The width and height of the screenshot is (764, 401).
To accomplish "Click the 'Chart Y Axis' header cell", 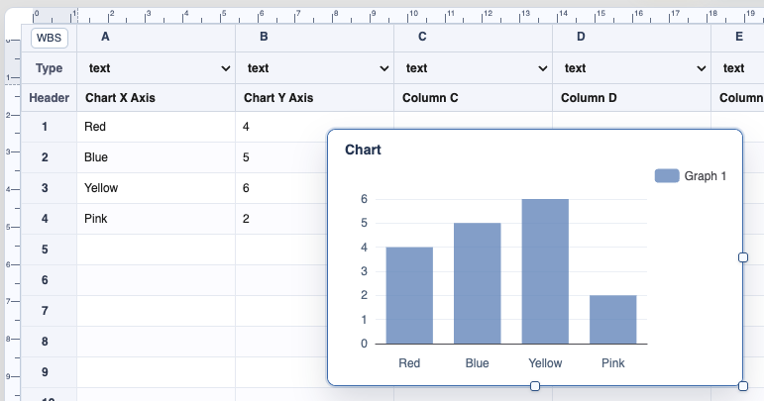I will [315, 98].
